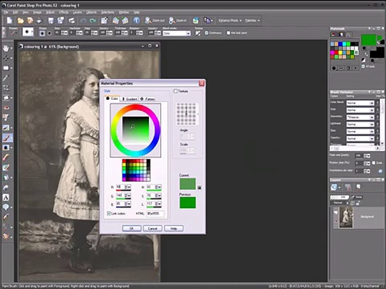Viewport: 386px width, 289px height.
Task: Open the Effects menu
Action: pos(64,12)
